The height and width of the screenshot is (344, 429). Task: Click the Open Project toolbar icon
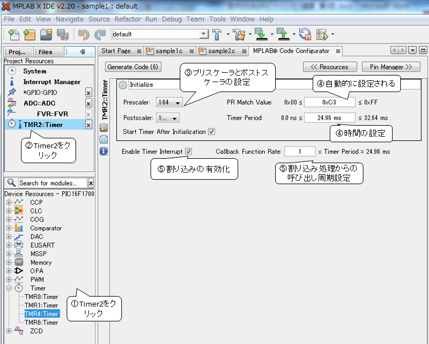click(x=46, y=34)
